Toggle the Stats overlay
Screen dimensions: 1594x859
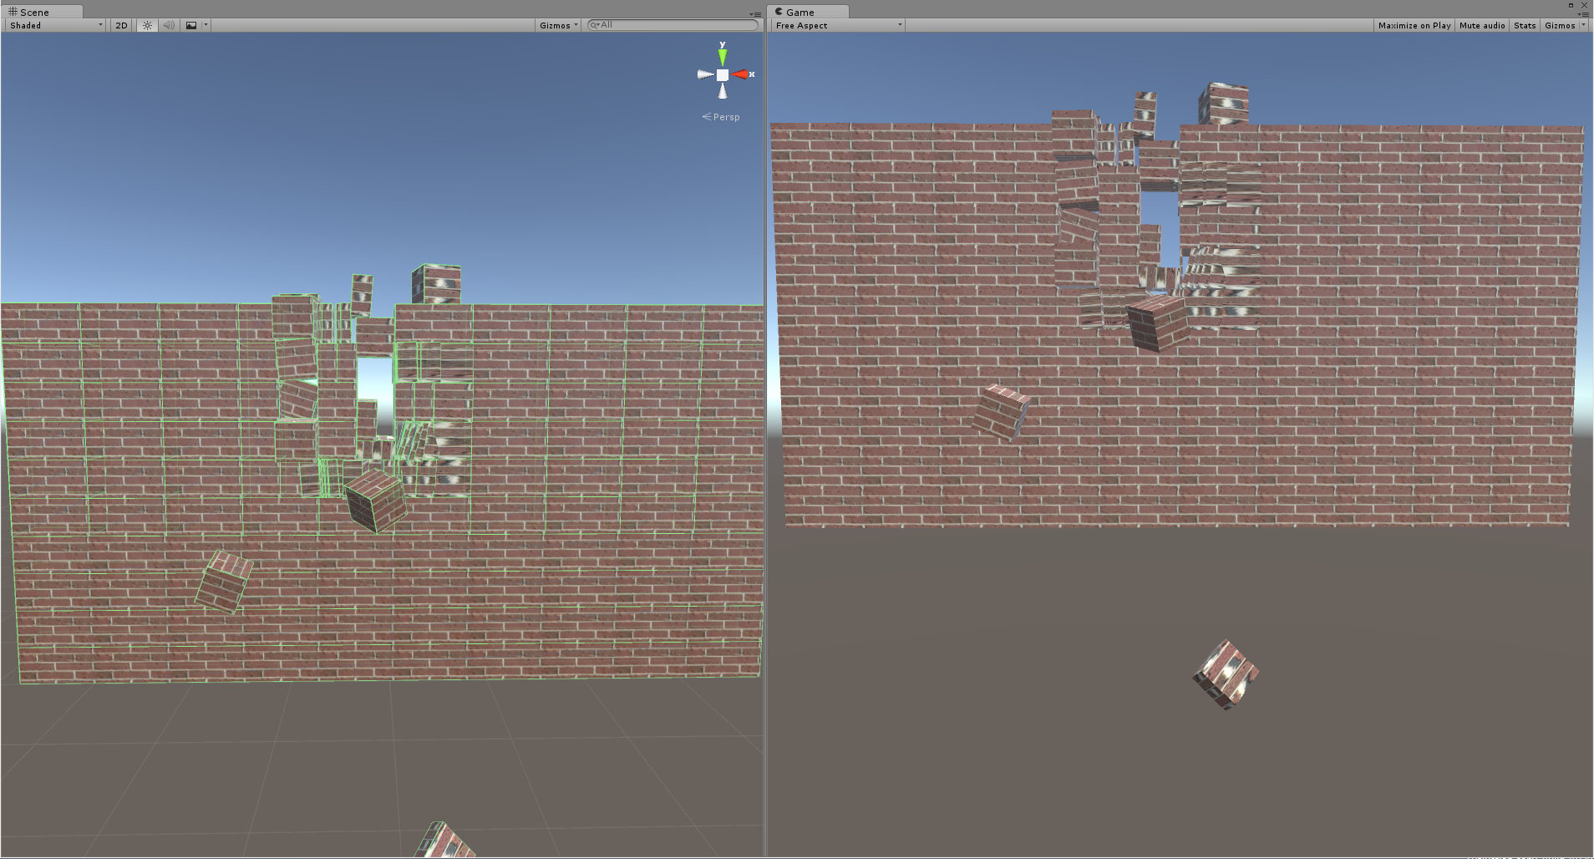1525,25
